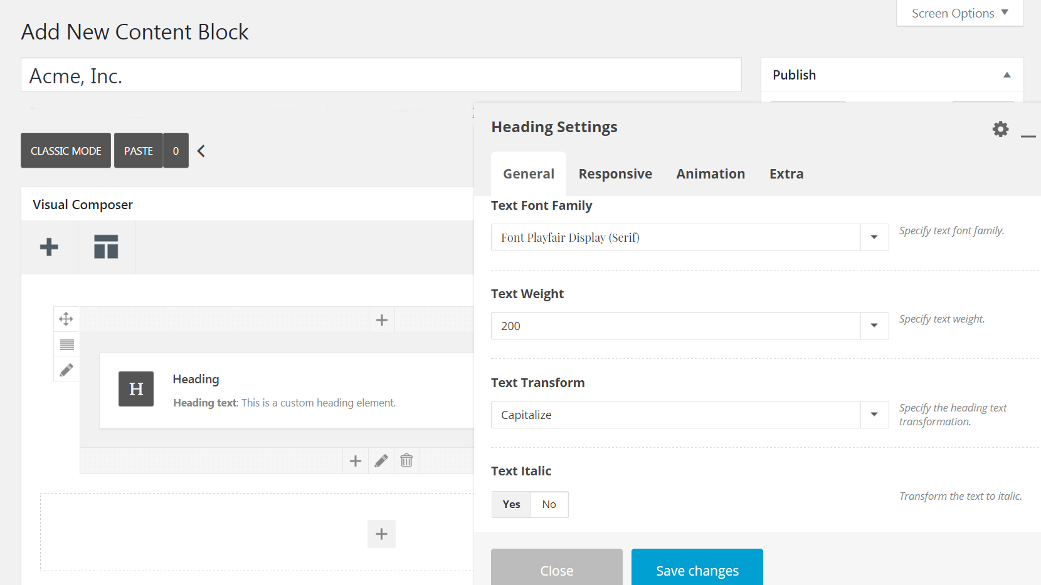Click the Capitalize select field
Screen dimensions: 1041x585
click(x=690, y=415)
